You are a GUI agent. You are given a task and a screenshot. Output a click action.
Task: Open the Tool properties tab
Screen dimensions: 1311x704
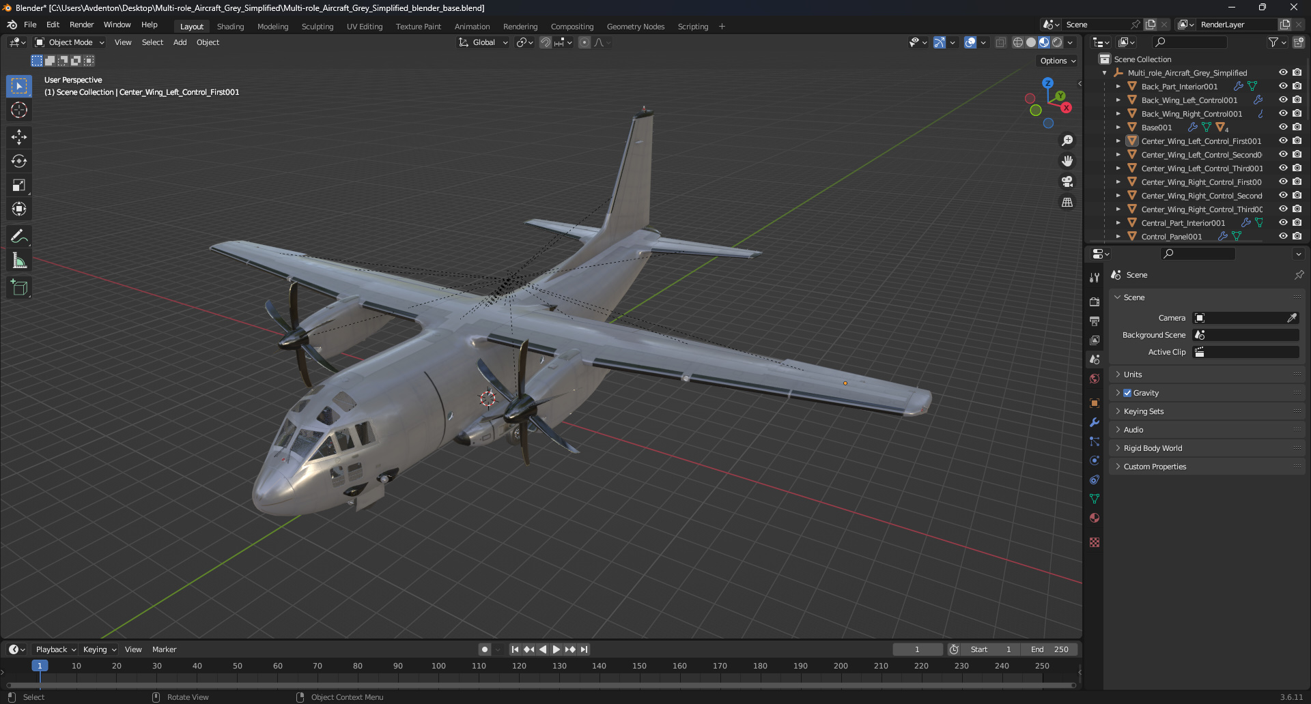click(1095, 278)
